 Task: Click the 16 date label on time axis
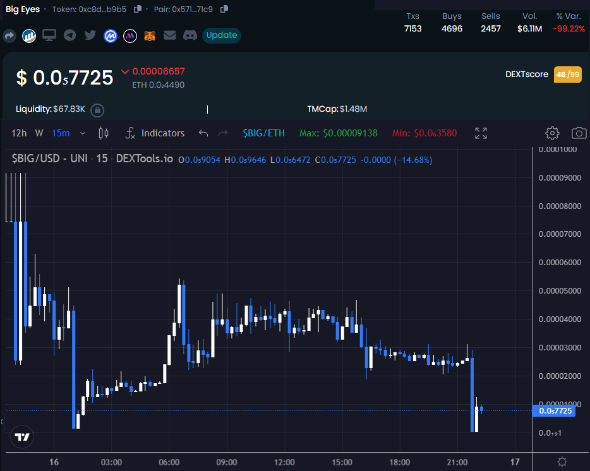(54, 462)
